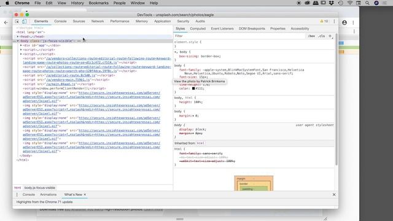This screenshot has height=221, width=393.
Task: Open /a/vendors-main script source link
Action: coord(68,80)
